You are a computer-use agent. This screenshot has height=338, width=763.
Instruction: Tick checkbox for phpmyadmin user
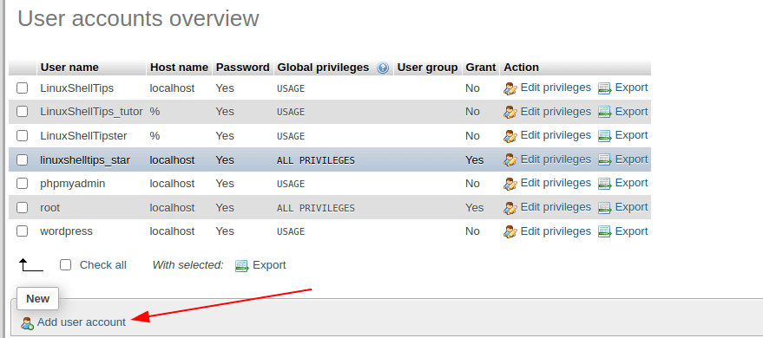[22, 183]
